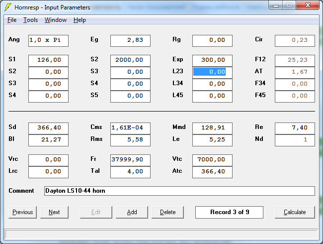The width and height of the screenshot is (323, 244).
Task: Select the S1 field showing 126,00
Action: (x=48, y=61)
